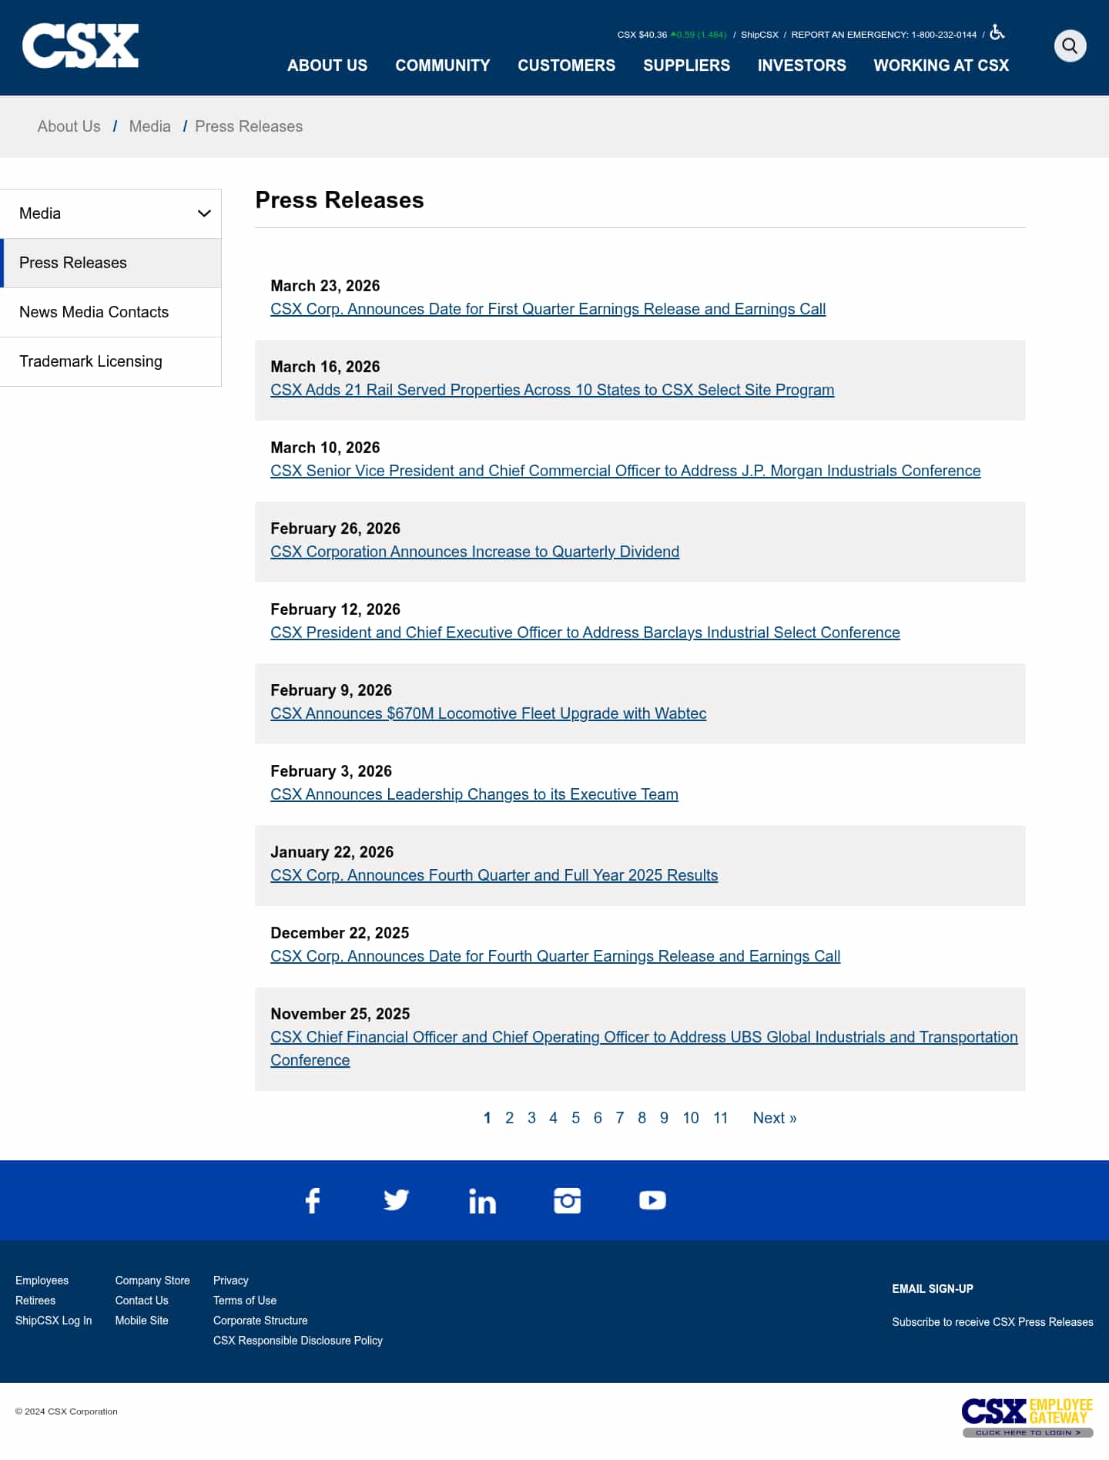Open CSX YouTube channel icon
The width and height of the screenshot is (1109, 1460).
click(x=652, y=1200)
